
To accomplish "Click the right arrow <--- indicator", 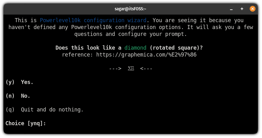I will 146,68.
